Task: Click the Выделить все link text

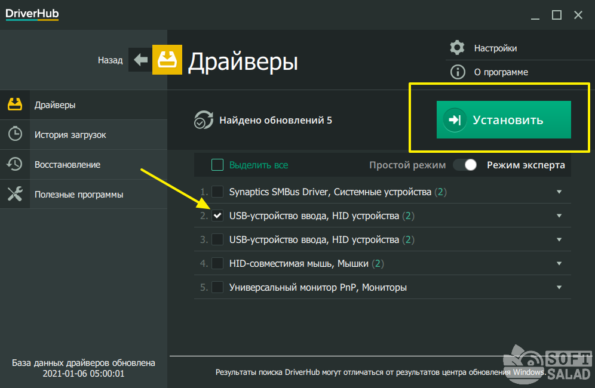Action: 259,165
